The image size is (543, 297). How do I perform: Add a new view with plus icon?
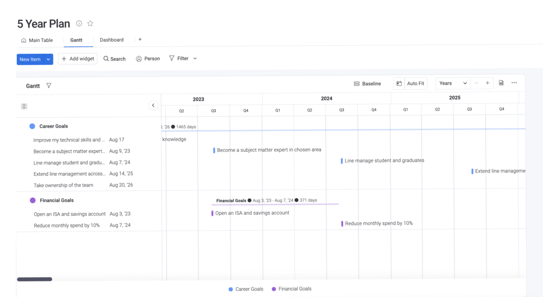[140, 39]
